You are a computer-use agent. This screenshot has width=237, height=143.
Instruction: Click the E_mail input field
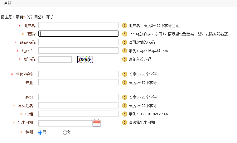78,50
